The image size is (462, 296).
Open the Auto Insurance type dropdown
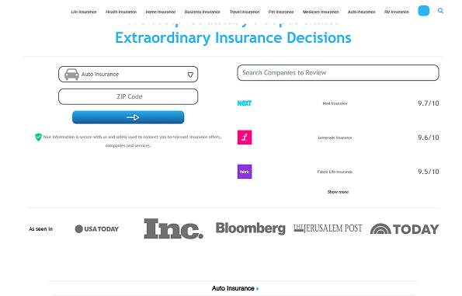(128, 75)
